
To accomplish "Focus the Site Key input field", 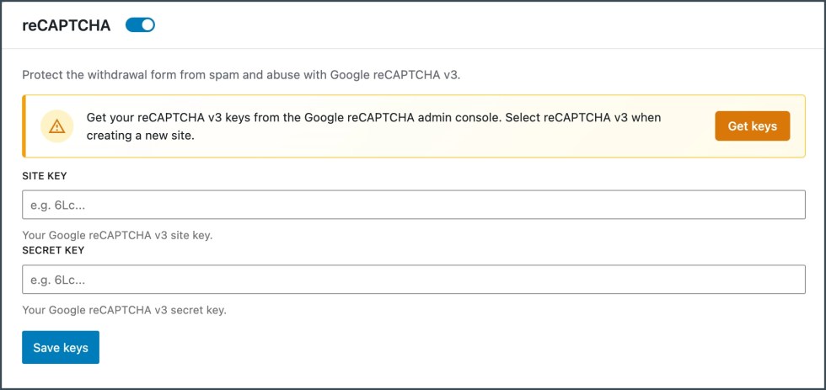I will pyautogui.click(x=414, y=205).
